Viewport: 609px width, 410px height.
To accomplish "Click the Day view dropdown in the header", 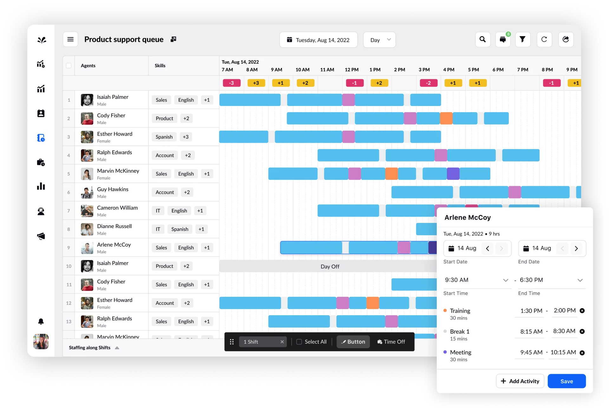I will click(x=380, y=39).
